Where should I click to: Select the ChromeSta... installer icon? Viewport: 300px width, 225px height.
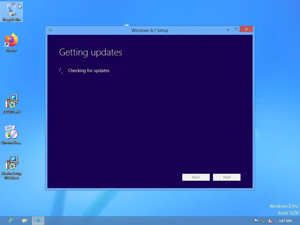(11, 135)
